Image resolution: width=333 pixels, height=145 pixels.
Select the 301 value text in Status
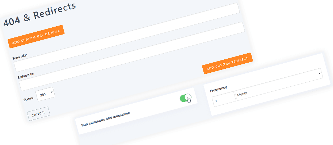pyautogui.click(x=43, y=95)
